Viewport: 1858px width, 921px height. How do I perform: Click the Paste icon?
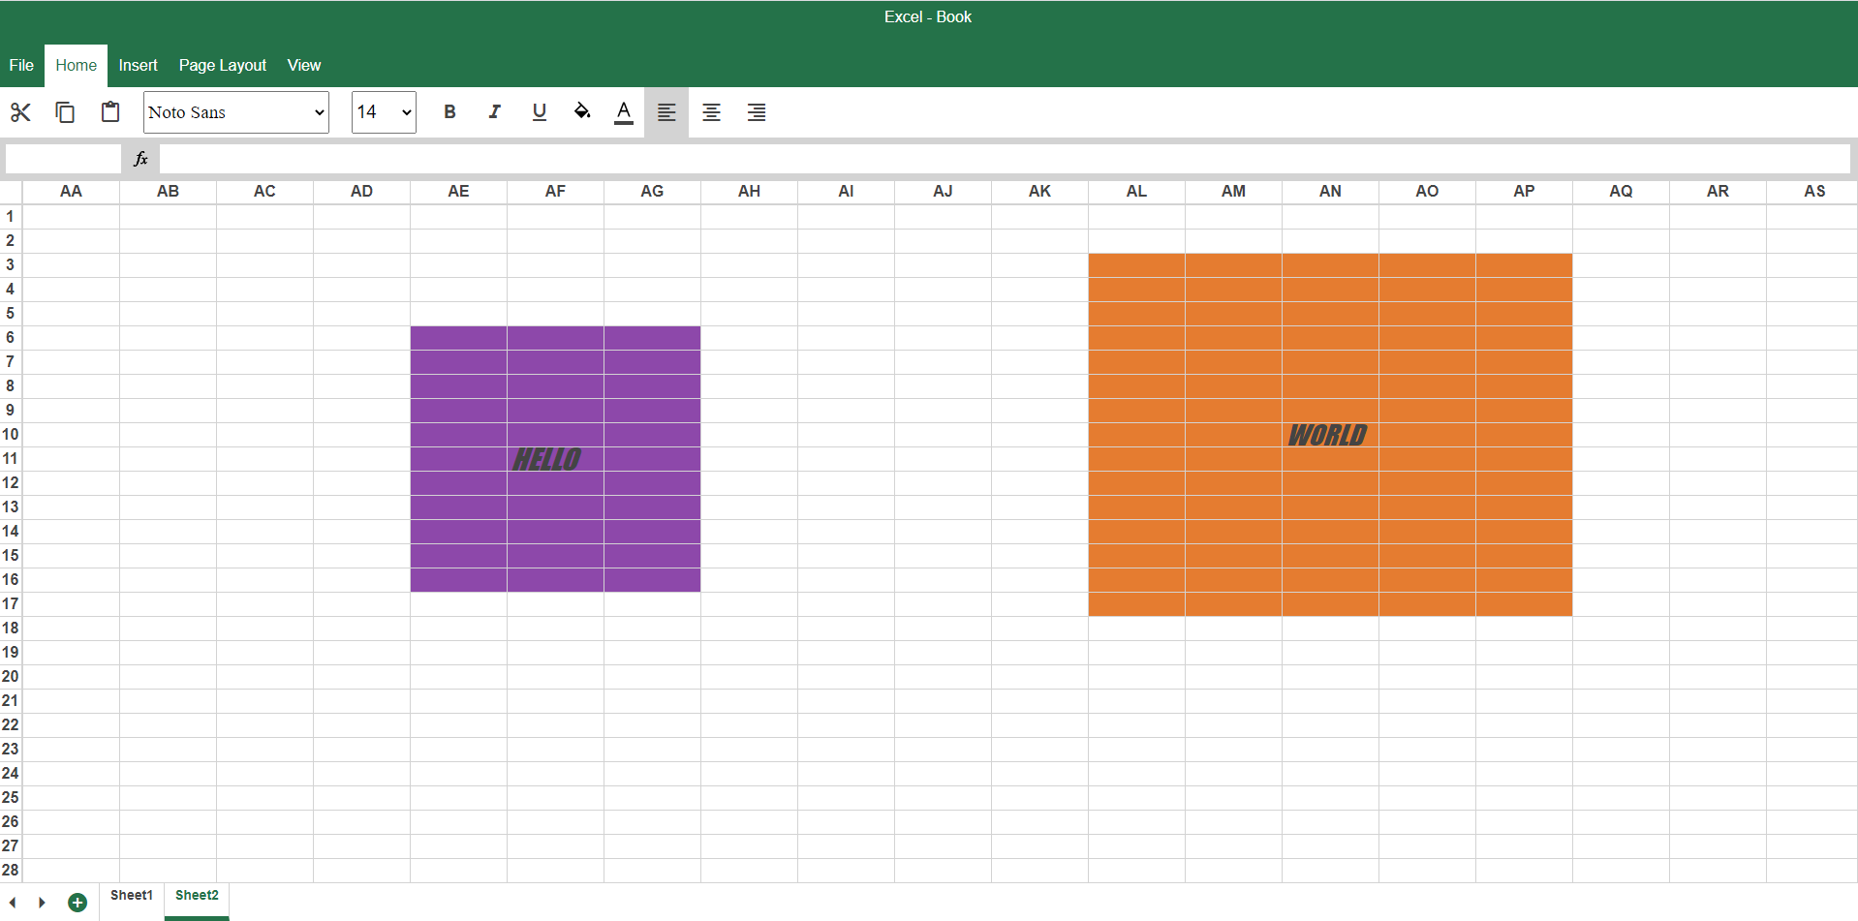[109, 112]
